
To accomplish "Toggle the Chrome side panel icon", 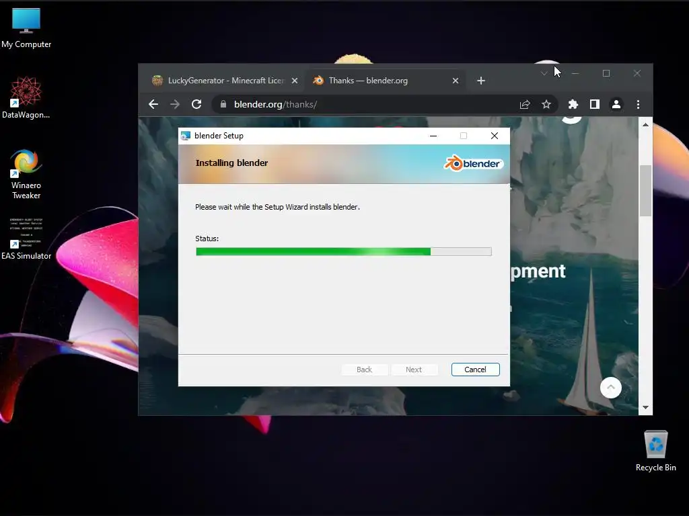I will 595,104.
